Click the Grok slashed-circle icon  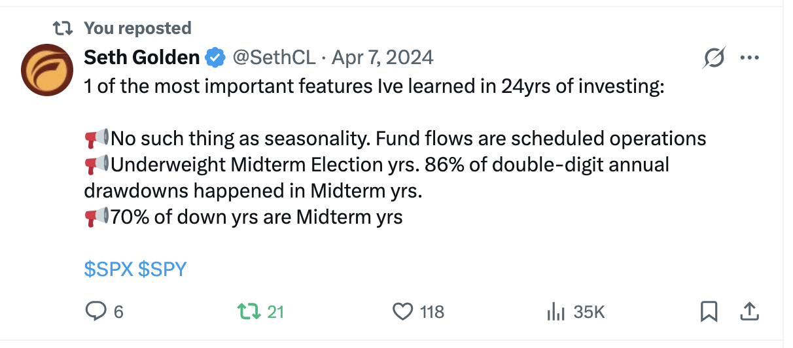[714, 59]
